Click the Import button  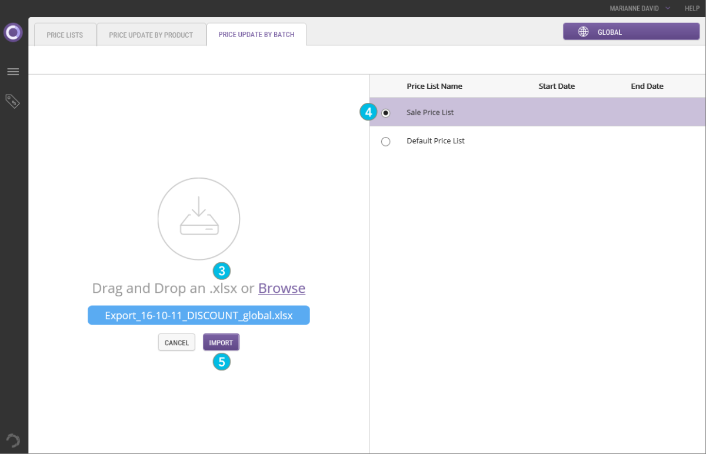click(221, 343)
